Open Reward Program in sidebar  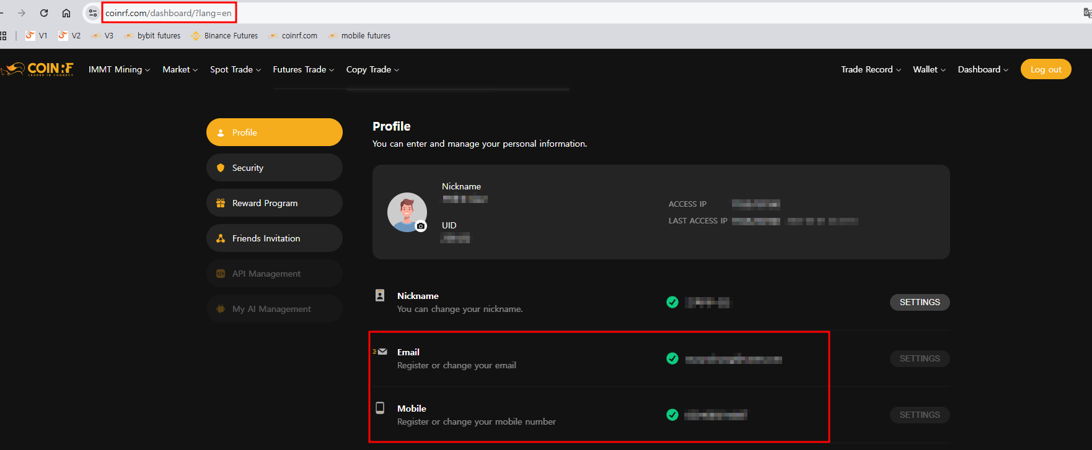[x=274, y=203]
